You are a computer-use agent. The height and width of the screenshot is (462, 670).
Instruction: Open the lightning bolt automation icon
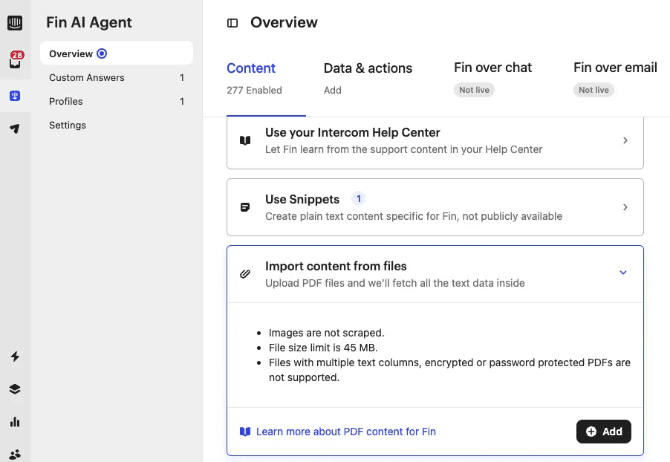point(15,357)
